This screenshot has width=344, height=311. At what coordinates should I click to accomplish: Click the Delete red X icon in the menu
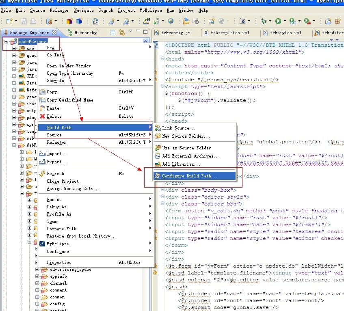point(42,116)
